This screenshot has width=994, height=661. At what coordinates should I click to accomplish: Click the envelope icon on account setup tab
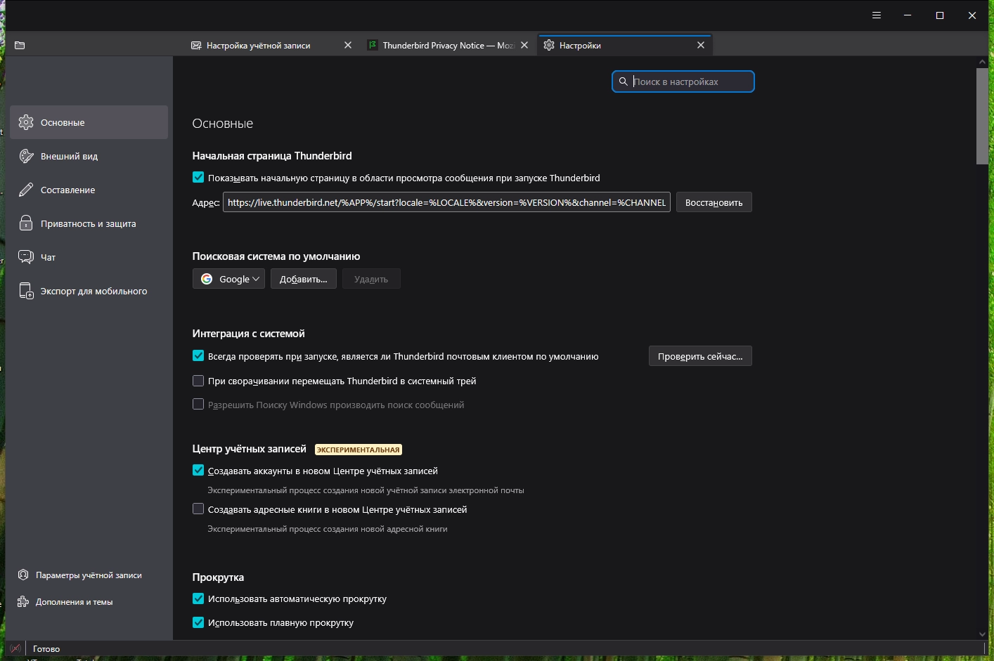click(196, 46)
